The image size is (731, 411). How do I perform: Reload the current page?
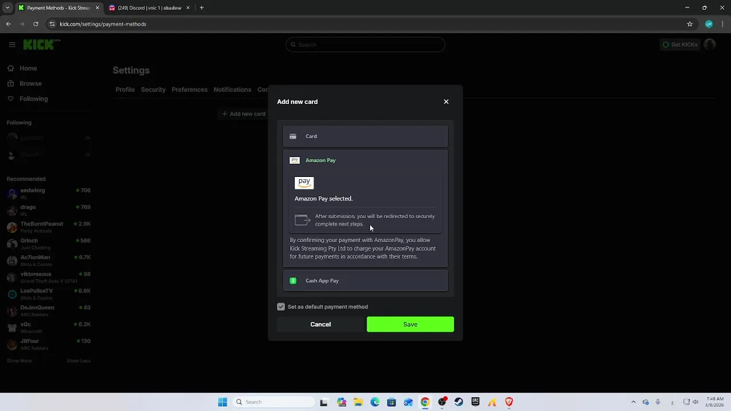click(x=35, y=24)
